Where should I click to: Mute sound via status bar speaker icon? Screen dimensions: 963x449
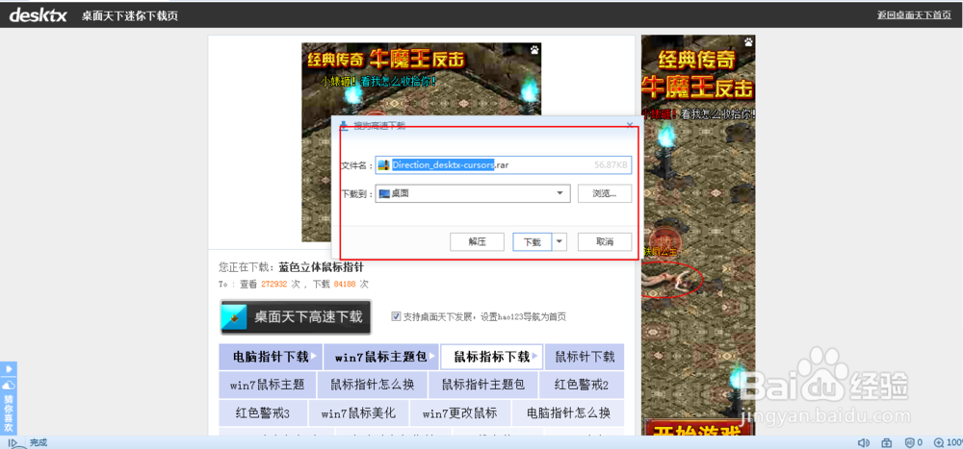pos(864,442)
